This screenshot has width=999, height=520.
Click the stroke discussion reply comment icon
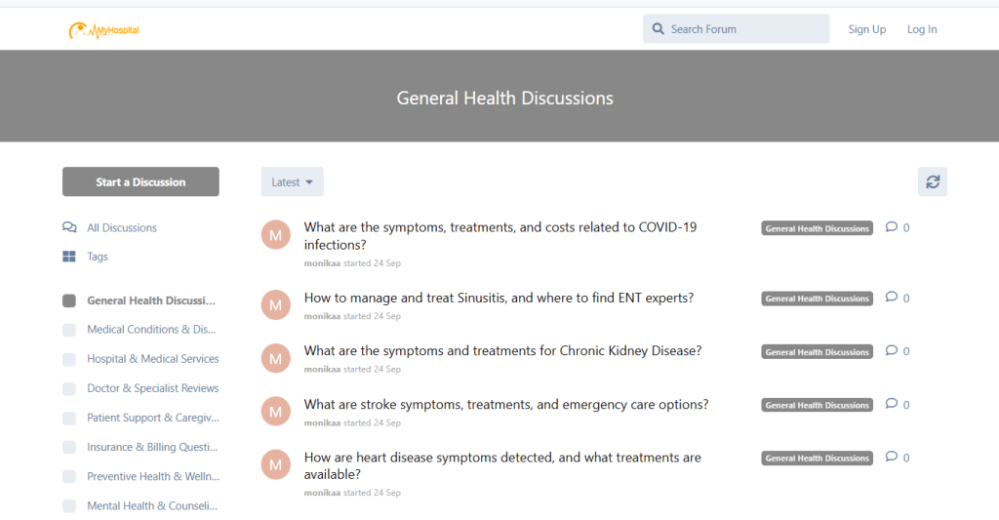tap(891, 404)
